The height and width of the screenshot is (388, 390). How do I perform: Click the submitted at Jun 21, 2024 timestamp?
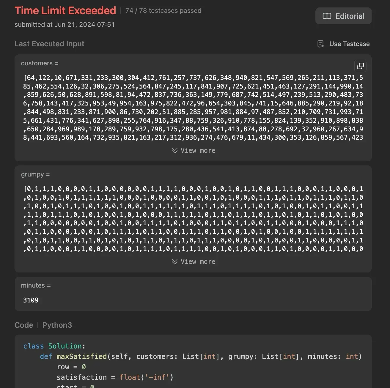(65, 25)
